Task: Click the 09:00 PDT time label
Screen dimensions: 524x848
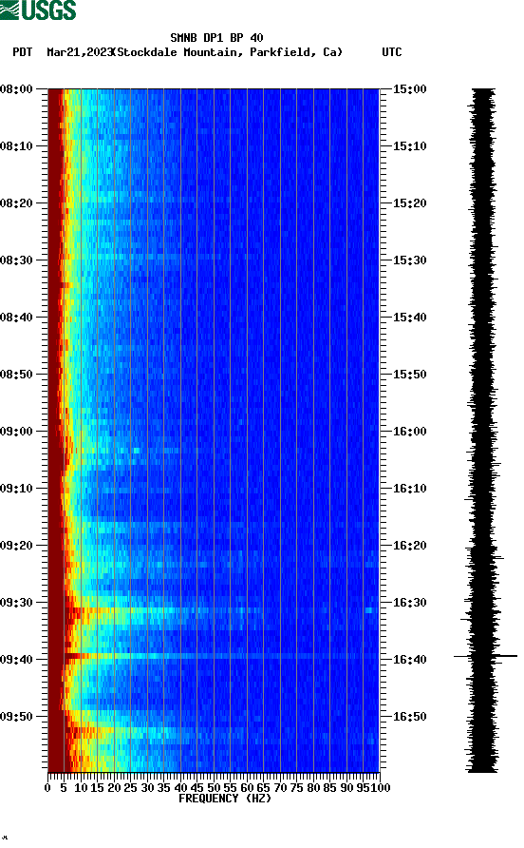Action: (x=17, y=432)
